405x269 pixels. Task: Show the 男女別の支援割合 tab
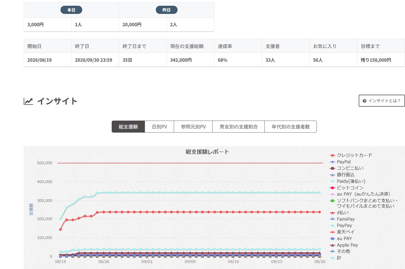point(239,127)
